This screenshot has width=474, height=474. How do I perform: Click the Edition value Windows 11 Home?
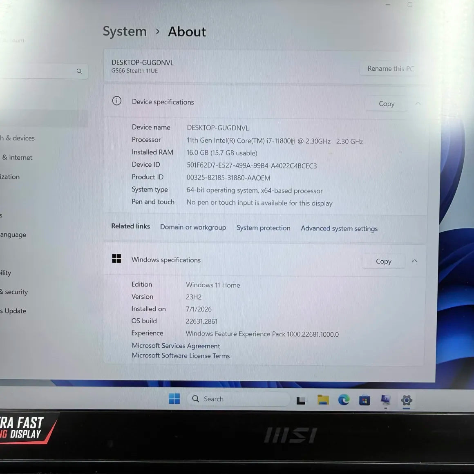[x=213, y=285]
